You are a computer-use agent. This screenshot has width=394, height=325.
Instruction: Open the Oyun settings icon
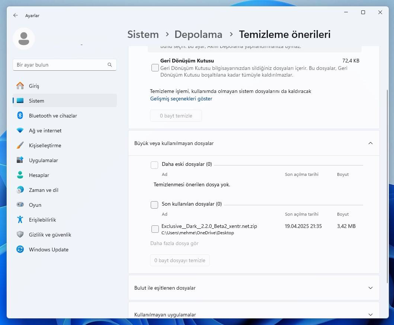(x=20, y=205)
